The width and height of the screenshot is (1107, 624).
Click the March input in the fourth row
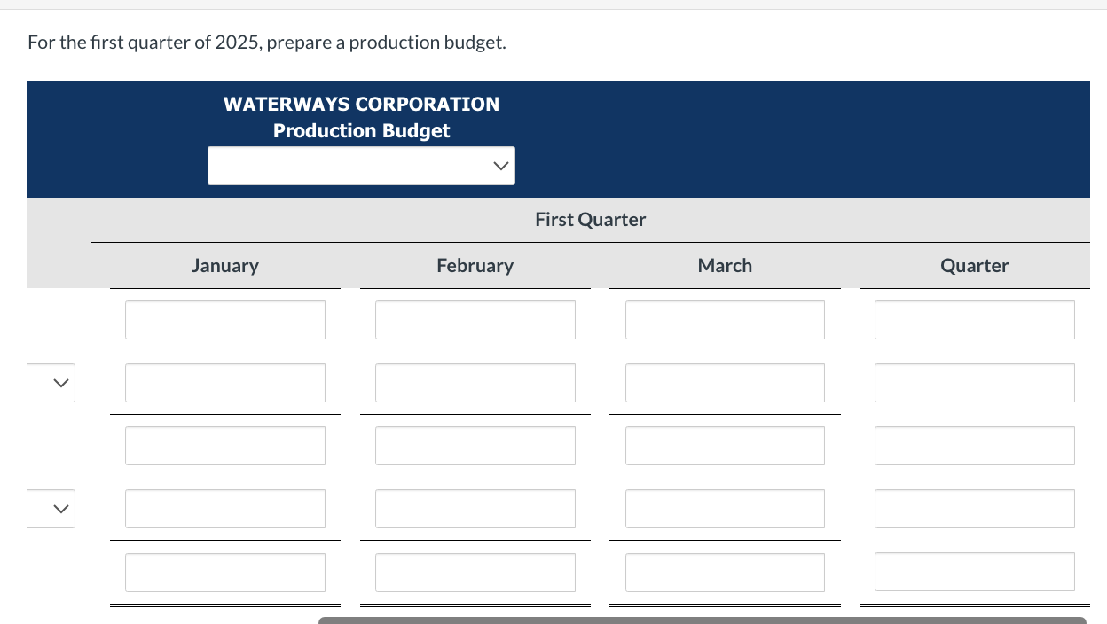click(x=725, y=509)
